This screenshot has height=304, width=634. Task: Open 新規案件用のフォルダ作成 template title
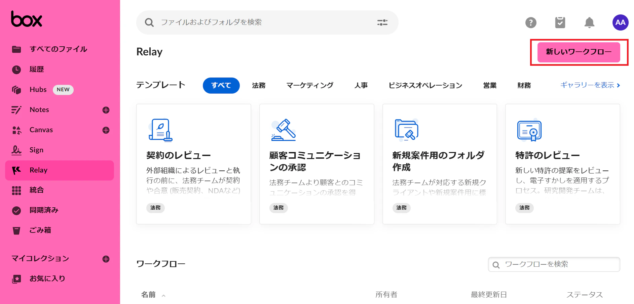(438, 161)
